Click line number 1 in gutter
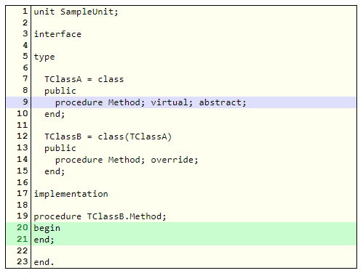Screen dimensions: 363x273 (x=25, y=11)
